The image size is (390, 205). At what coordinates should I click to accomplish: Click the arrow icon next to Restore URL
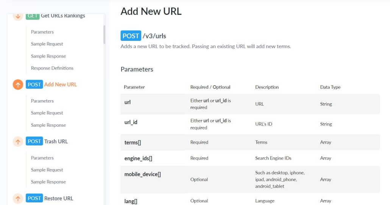click(x=18, y=199)
